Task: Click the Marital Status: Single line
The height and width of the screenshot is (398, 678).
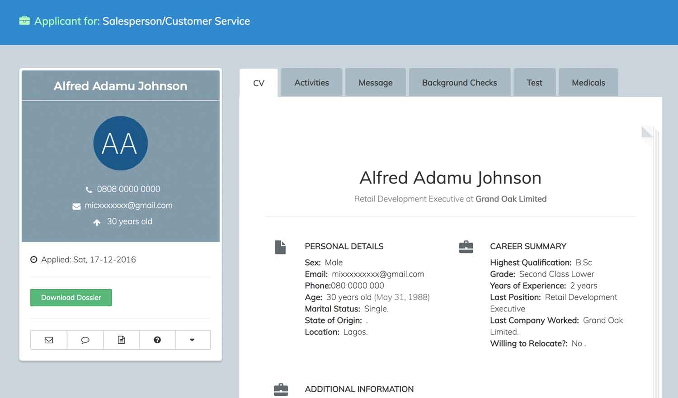Action: click(x=347, y=309)
